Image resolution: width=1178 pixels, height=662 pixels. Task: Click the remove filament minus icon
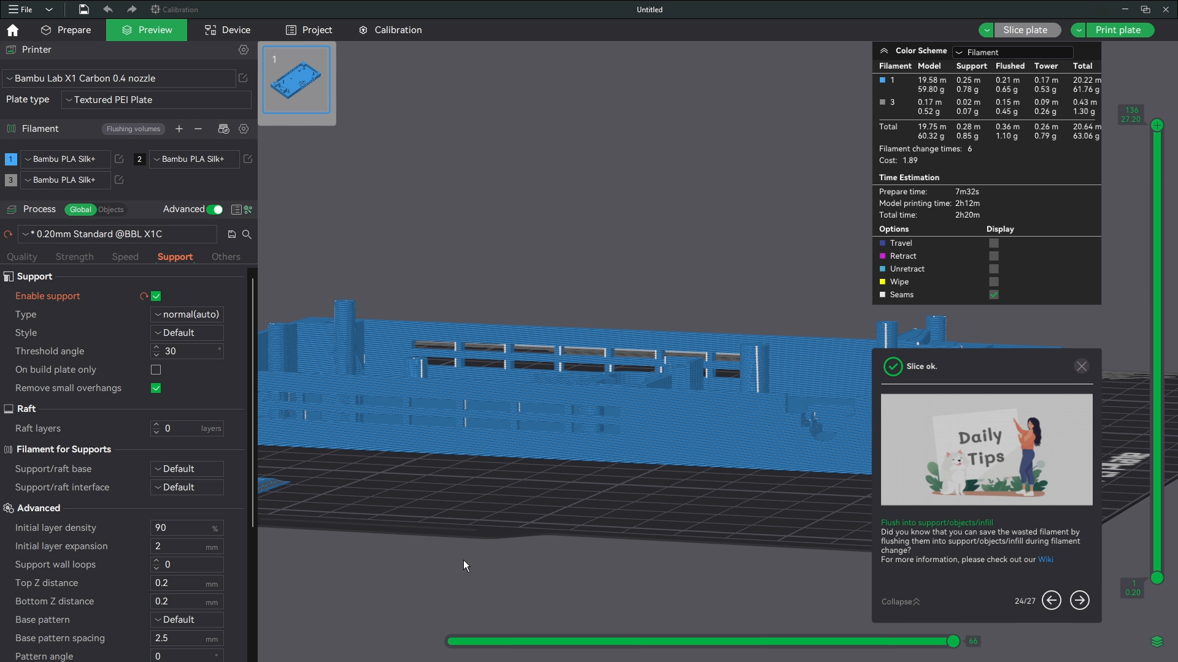pos(198,129)
